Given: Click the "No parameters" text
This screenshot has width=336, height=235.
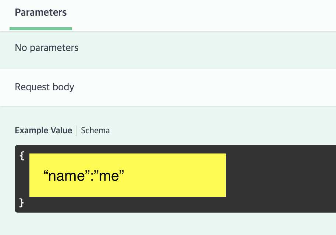Looking at the screenshot, I should 47,48.
